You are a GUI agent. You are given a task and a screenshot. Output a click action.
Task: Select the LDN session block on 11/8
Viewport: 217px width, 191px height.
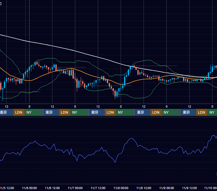156,112
